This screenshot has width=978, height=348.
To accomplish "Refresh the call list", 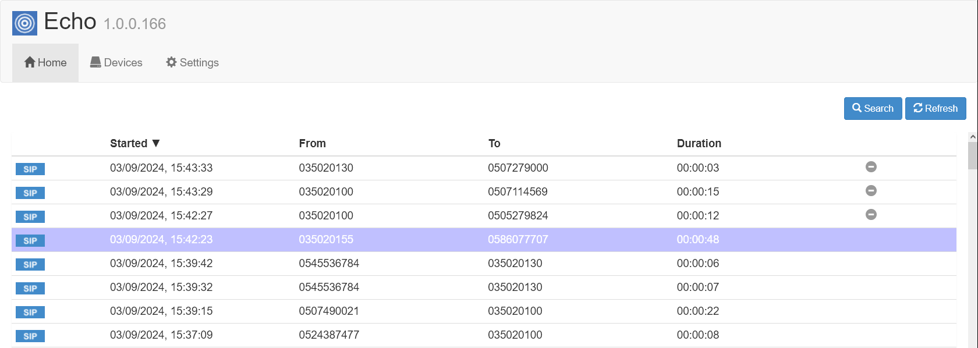I will tap(935, 109).
